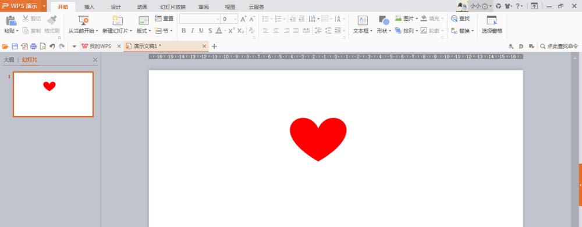Image resolution: width=582 pixels, height=227 pixels.
Task: Switch to the Insert (插入) ribbon tab
Action: (x=90, y=6)
